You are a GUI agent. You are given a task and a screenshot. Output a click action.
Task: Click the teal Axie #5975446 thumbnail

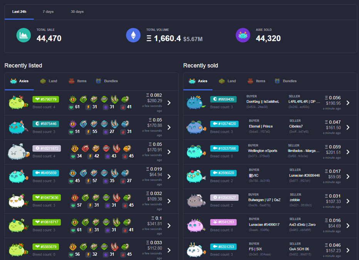click(18, 128)
